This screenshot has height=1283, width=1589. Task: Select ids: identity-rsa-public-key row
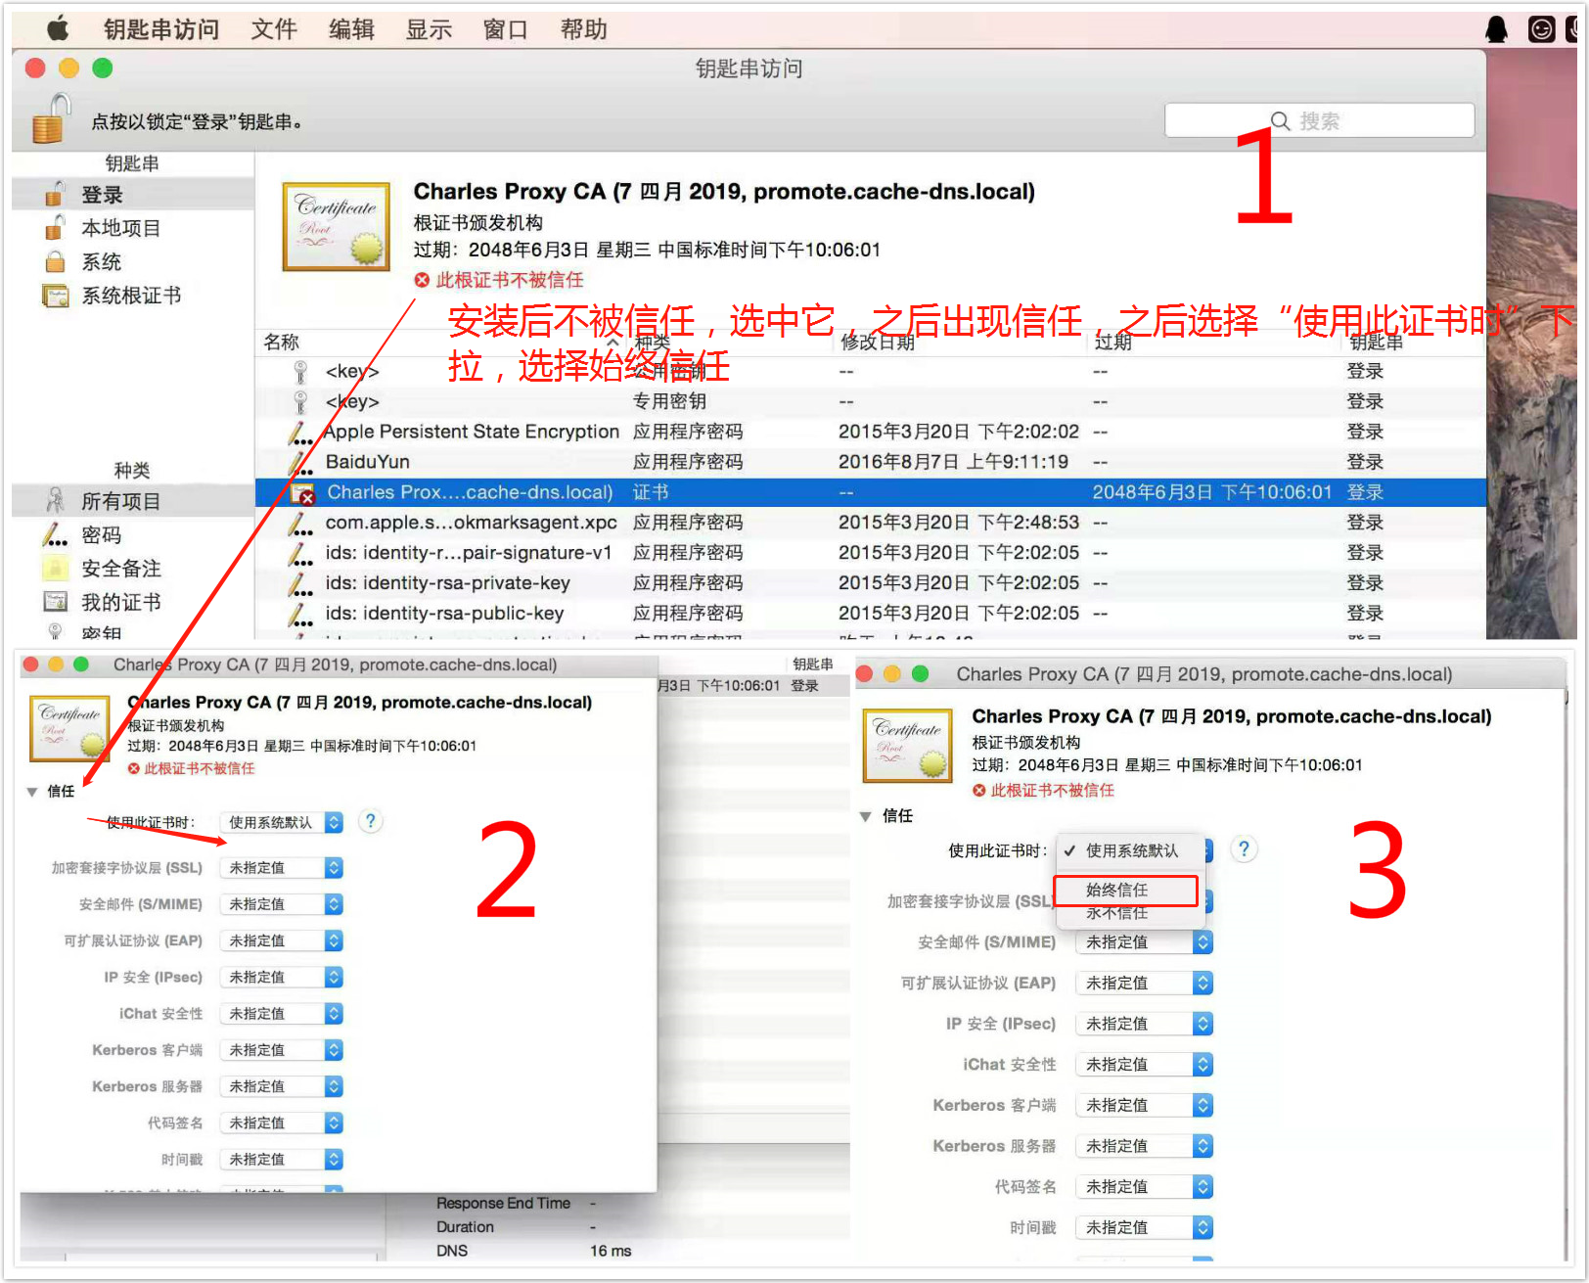(x=870, y=614)
